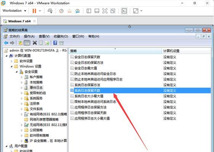The image size is (214, 152).
Task: Click the send Ctrl+Alt+Del icon
Action: (50, 11)
